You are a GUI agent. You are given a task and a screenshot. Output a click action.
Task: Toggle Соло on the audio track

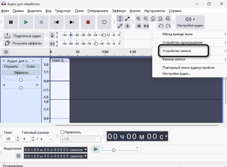tap(31, 66)
